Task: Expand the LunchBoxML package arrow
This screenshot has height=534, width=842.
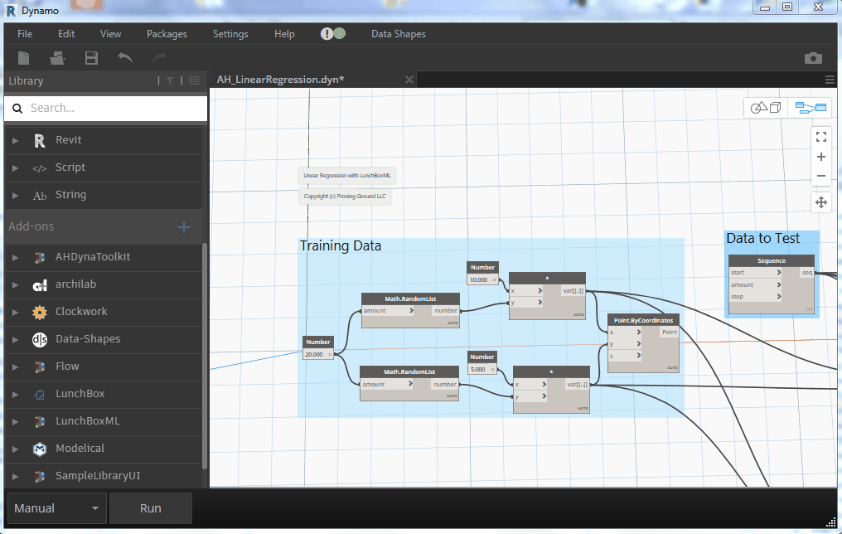Action: [16, 422]
